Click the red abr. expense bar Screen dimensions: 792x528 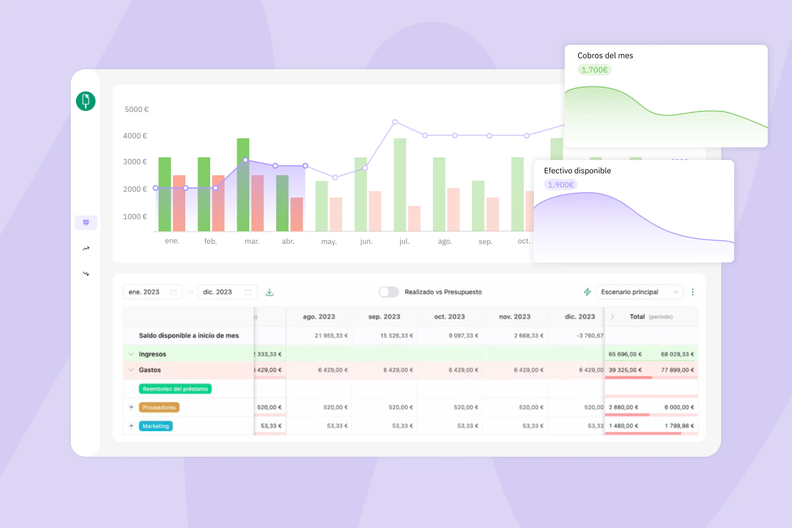tap(297, 214)
